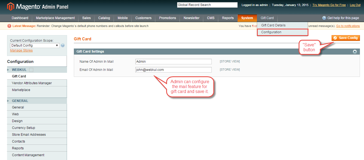The height and width of the screenshot is (160, 364).
Task: Open the Current Configuration Scope dropdown
Action: pos(35,46)
